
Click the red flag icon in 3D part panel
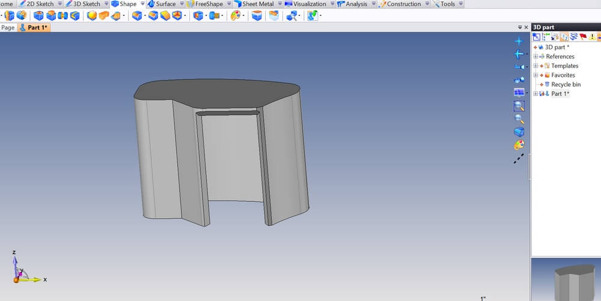(583, 37)
